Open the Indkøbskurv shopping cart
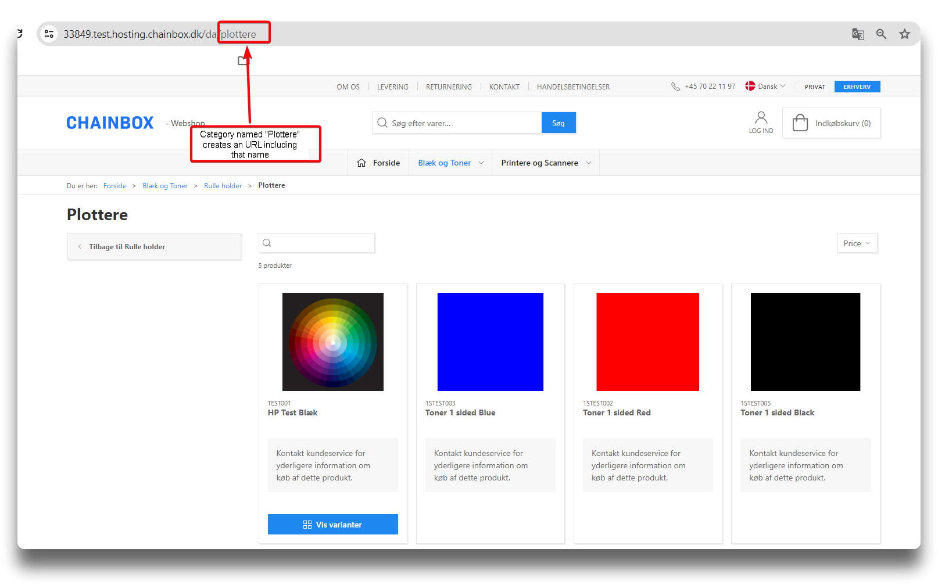Image resolution: width=938 pixels, height=585 pixels. pyautogui.click(x=831, y=123)
